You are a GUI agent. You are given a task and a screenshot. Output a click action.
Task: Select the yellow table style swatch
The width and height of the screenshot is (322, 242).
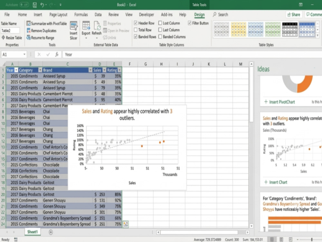tap(238, 29)
